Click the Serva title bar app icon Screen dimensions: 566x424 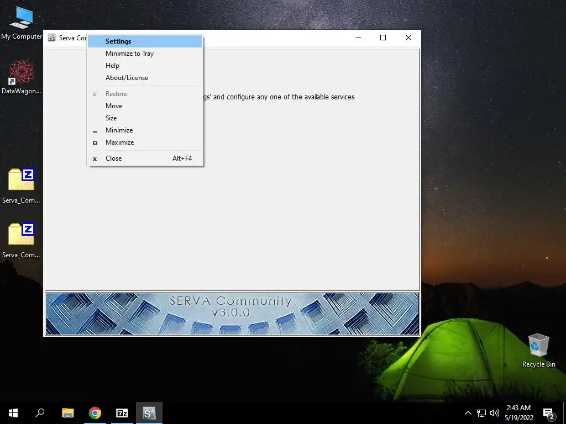[52, 38]
